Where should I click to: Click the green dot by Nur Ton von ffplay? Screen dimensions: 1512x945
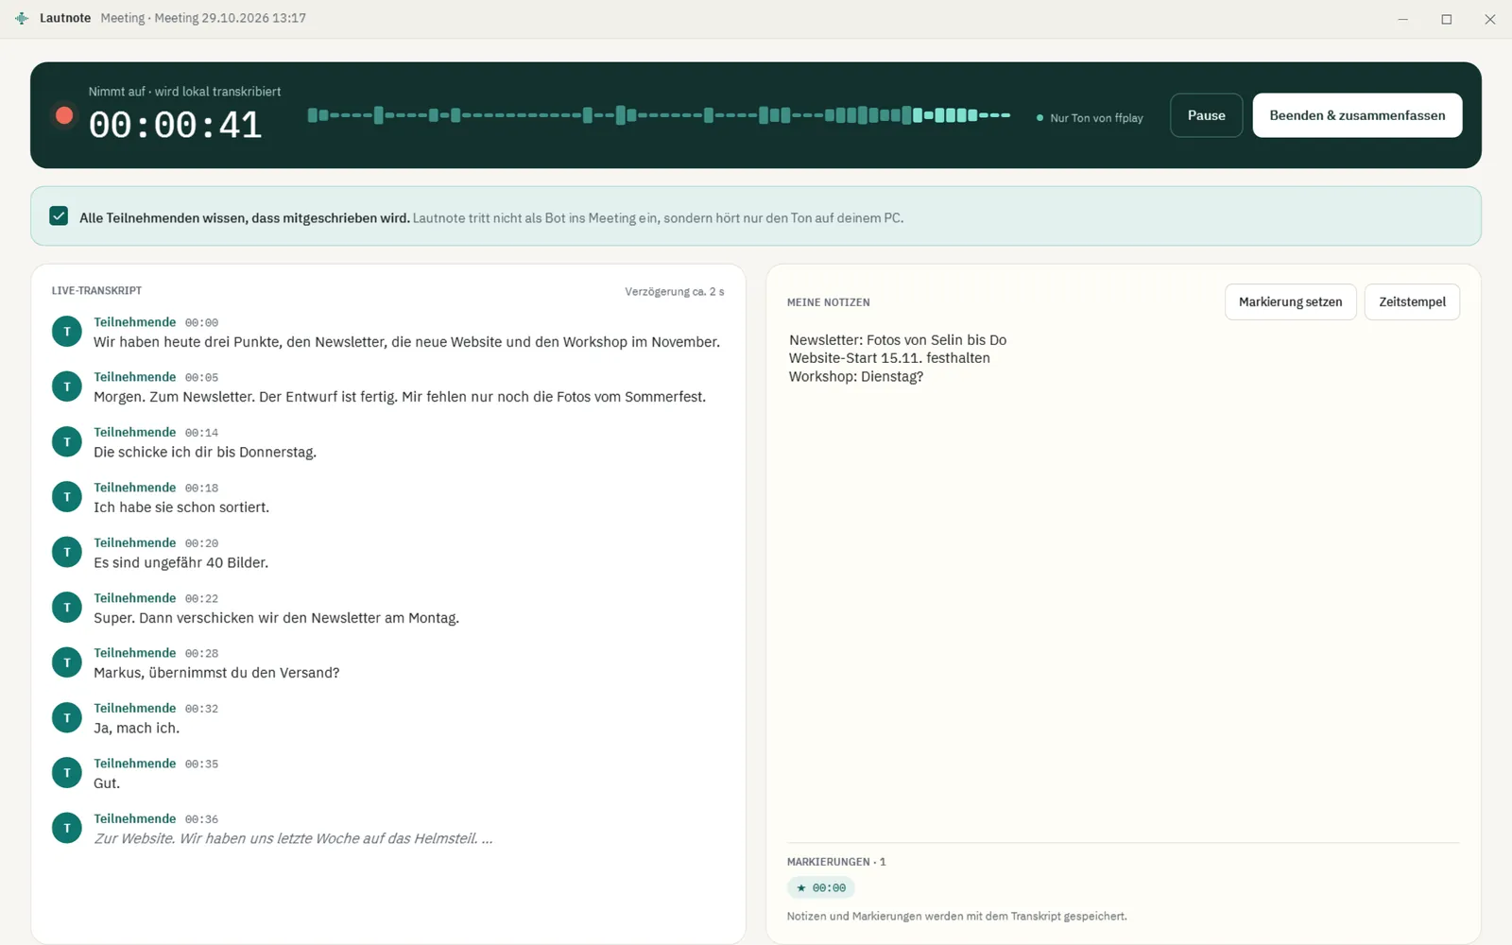coord(1039,118)
